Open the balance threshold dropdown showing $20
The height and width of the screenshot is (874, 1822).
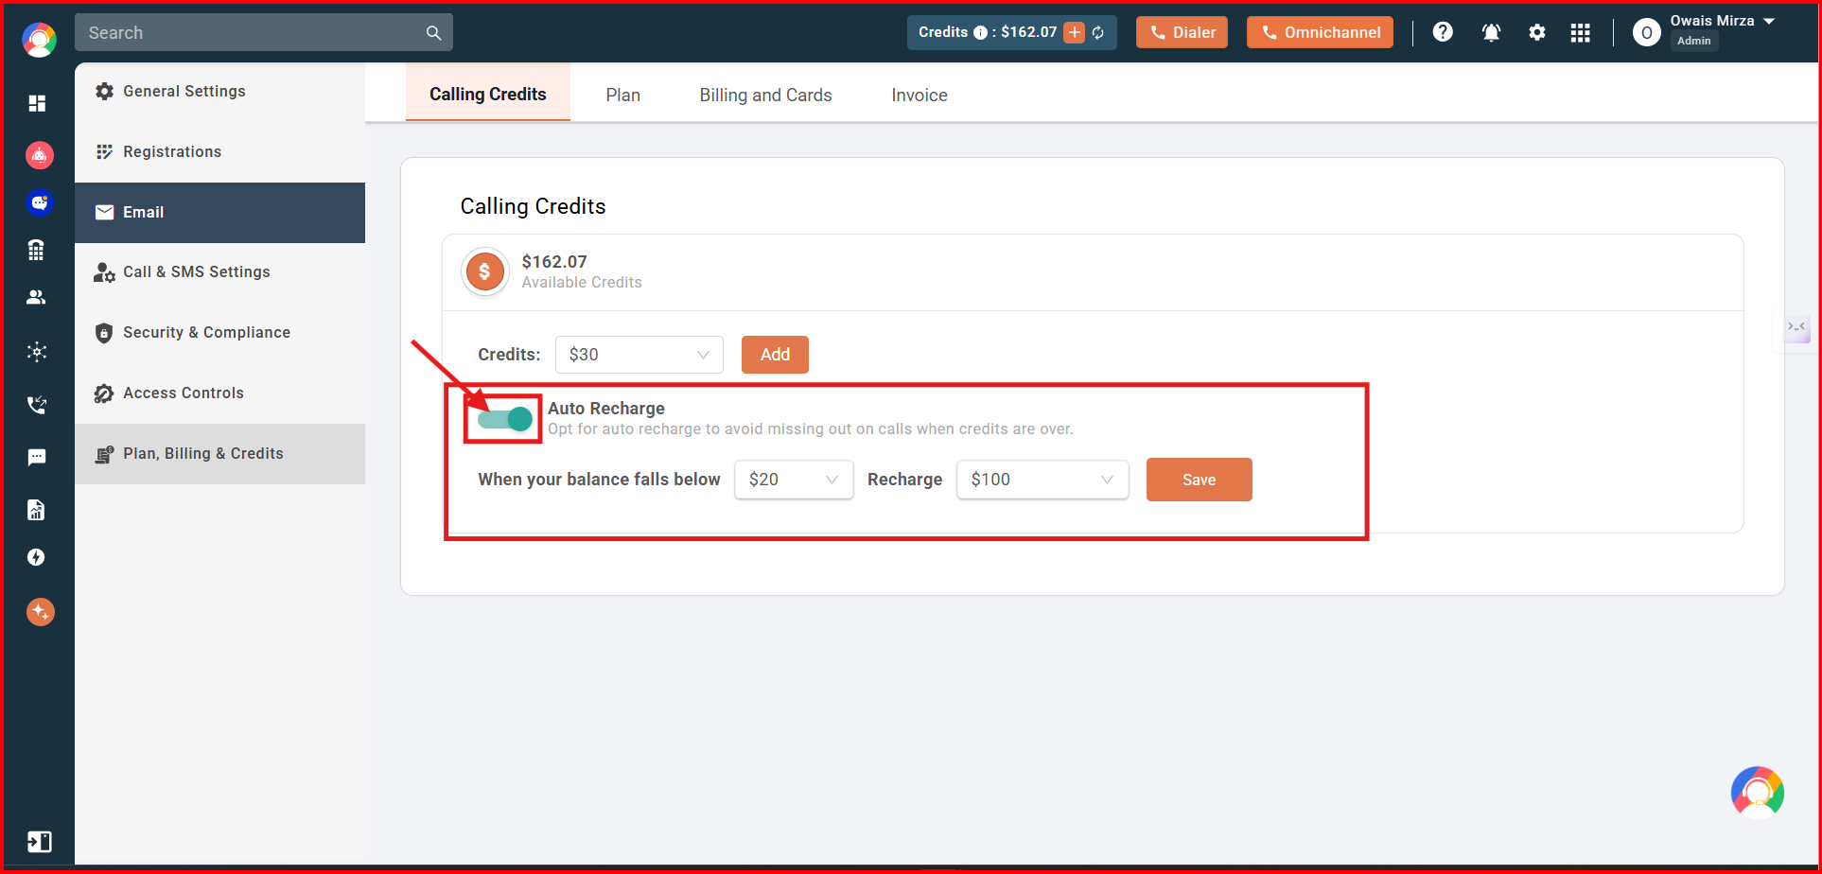tap(794, 480)
